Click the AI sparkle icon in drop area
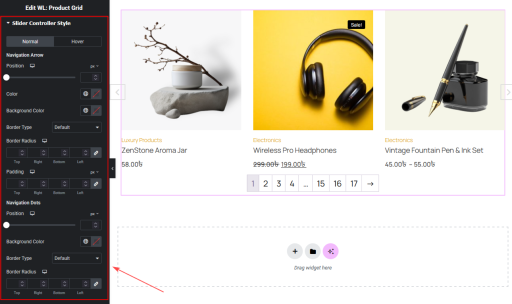 330,251
